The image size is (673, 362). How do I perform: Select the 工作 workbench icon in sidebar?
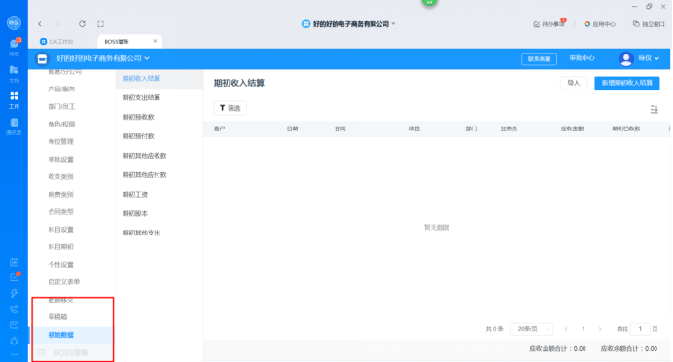(14, 100)
